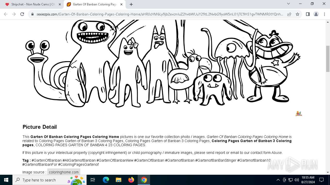Focus the sexiezpix.com address bar

tap(160, 14)
